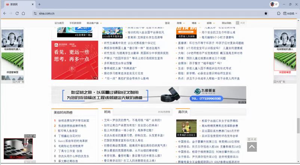Screen dimensions: 300x165
Task: Open hot list item 毛晓彤红色明艳美甲
Action: tap(71, 146)
